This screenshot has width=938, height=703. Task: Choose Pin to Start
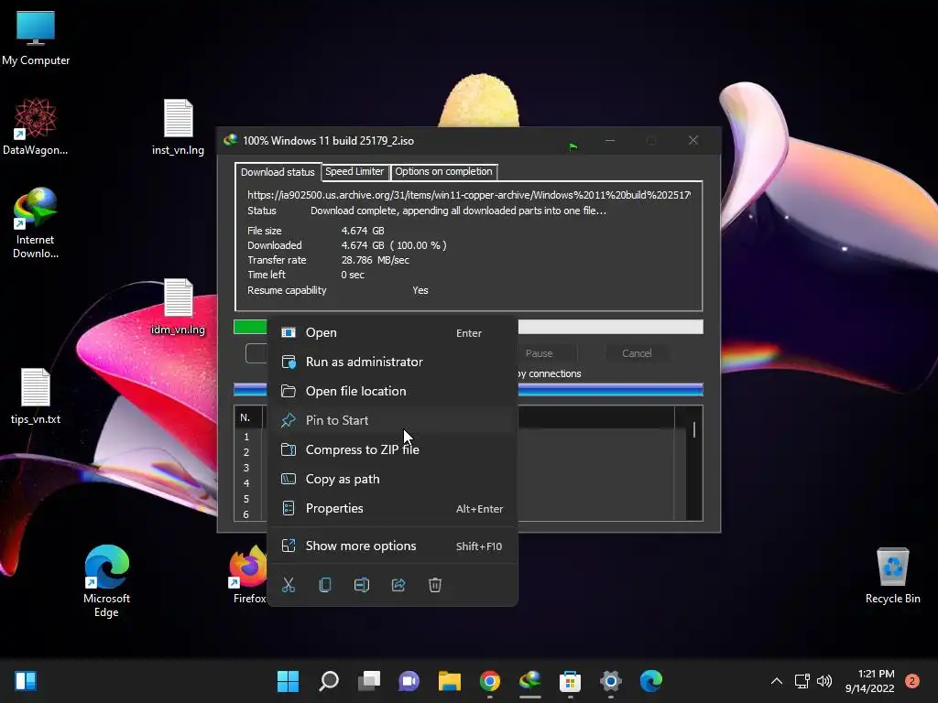click(x=392, y=420)
